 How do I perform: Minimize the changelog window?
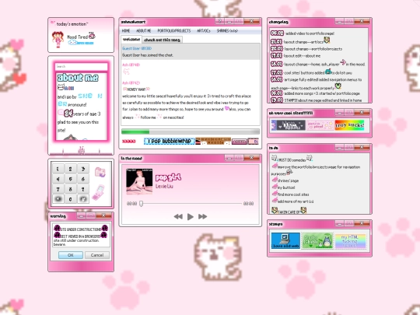[340, 21]
